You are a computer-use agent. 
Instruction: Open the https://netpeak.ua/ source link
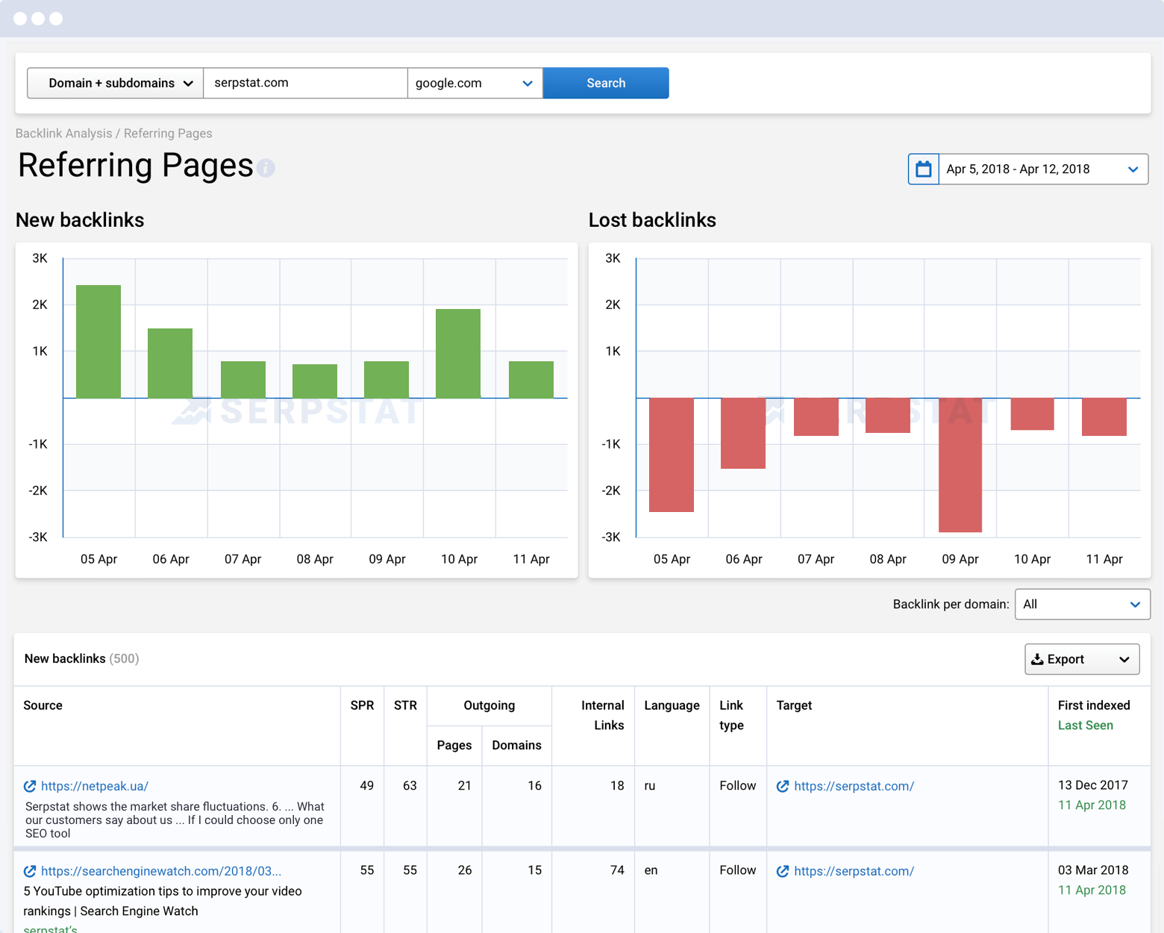point(95,786)
